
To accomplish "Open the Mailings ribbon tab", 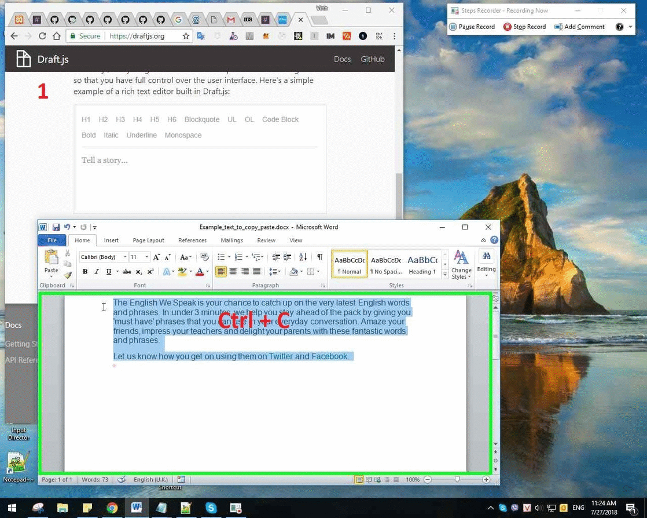I will coord(231,240).
